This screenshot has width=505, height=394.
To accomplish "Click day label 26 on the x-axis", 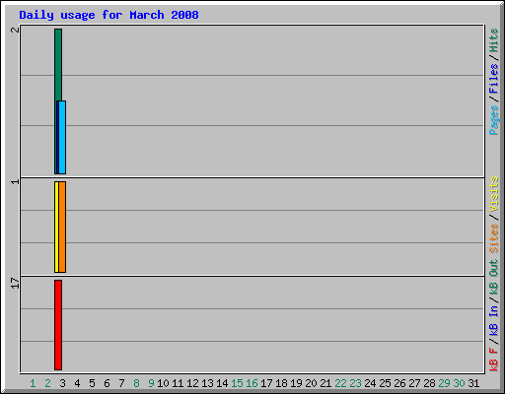I will [399, 383].
